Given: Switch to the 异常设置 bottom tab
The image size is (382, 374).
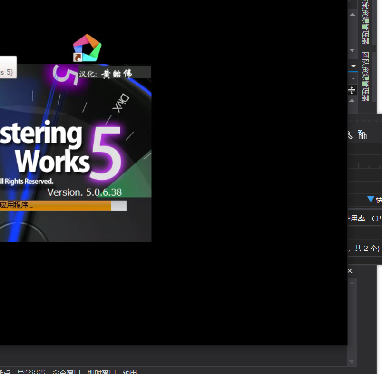Looking at the screenshot, I should (31, 372).
